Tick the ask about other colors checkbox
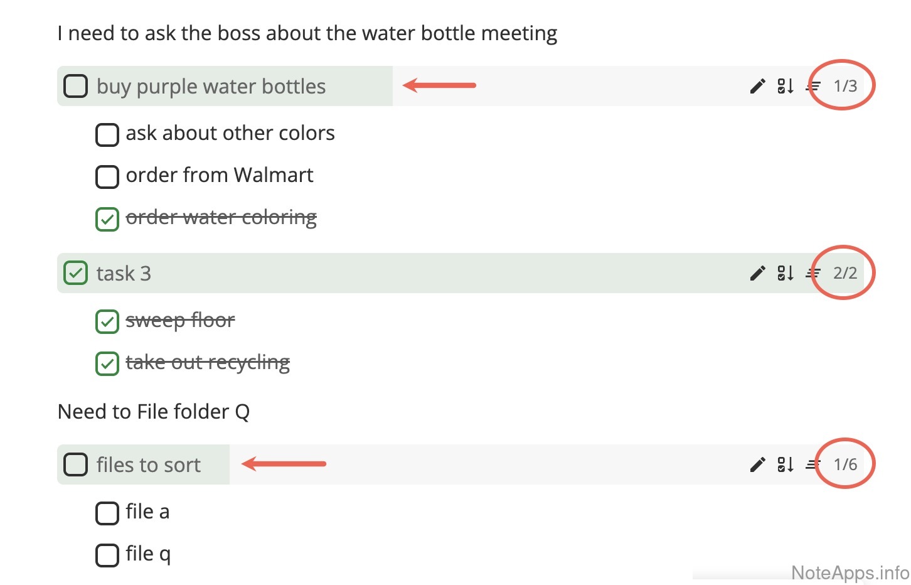Screen dimensions: 911x585 pos(107,134)
